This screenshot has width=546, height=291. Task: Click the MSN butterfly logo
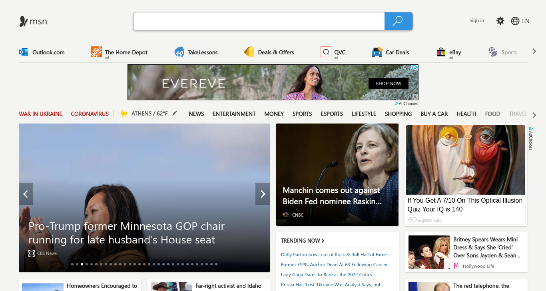pyautogui.click(x=24, y=21)
